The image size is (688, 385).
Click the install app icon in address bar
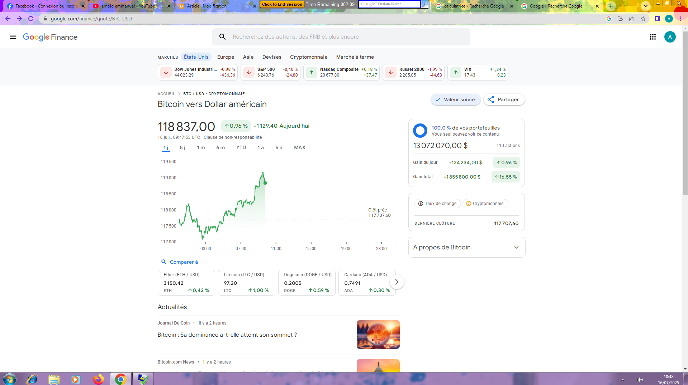(x=620, y=19)
